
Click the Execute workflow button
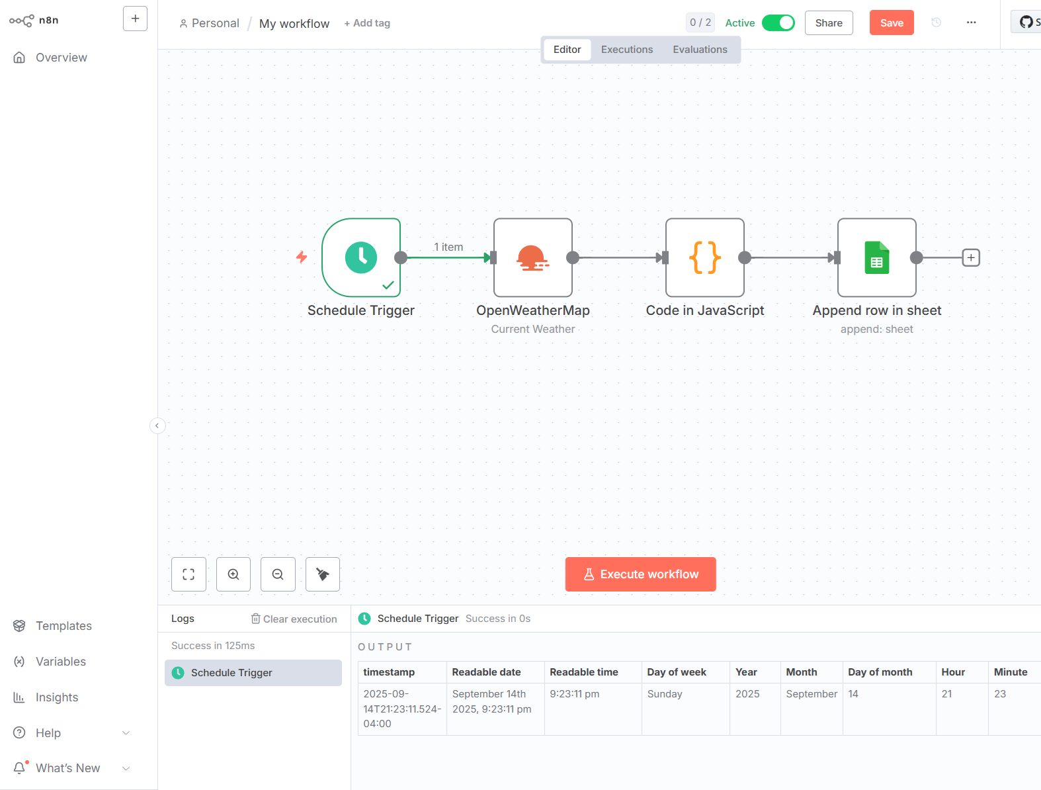[x=640, y=574]
